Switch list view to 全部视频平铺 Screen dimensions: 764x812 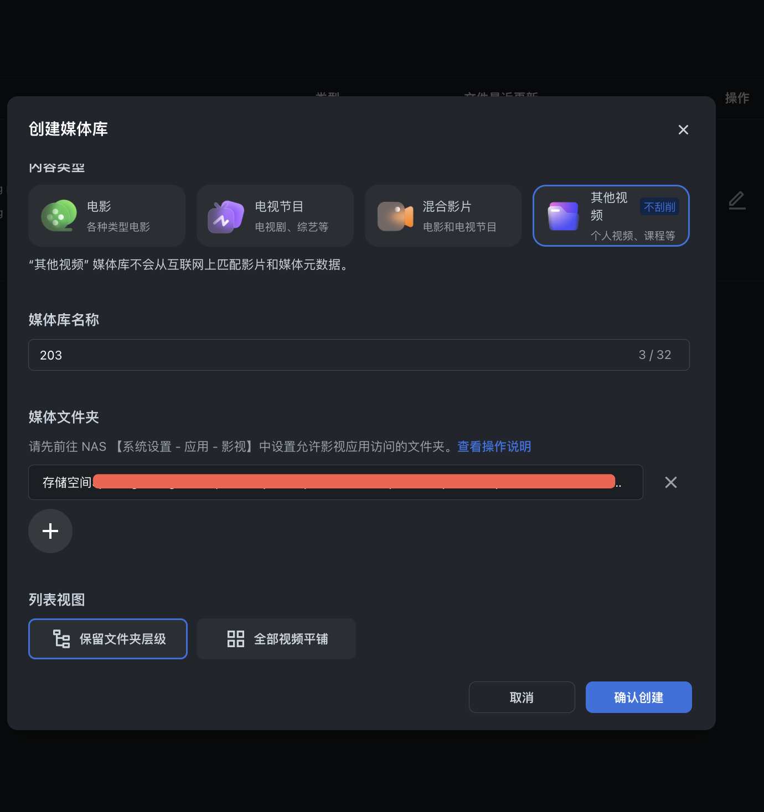click(x=276, y=639)
